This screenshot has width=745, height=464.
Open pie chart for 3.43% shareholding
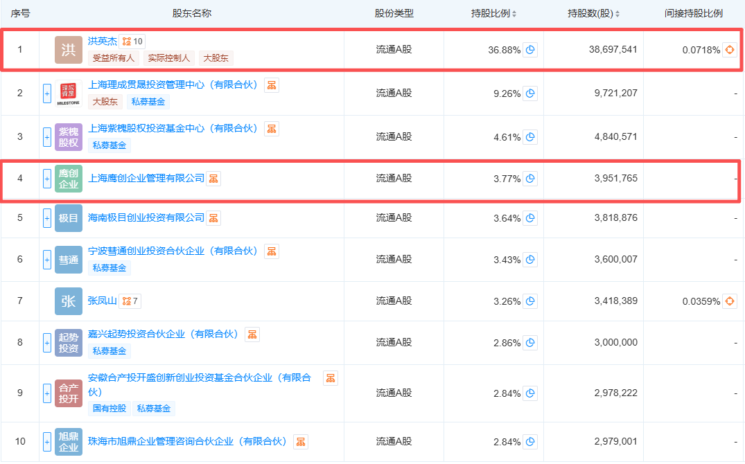(x=530, y=259)
